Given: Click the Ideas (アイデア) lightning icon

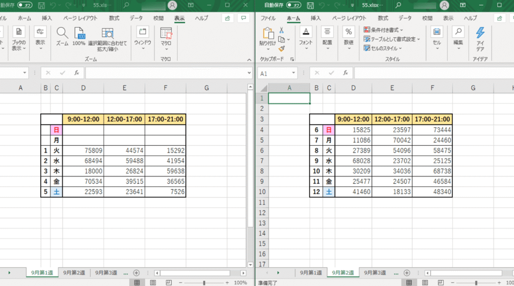Looking at the screenshot, I should pos(480,34).
